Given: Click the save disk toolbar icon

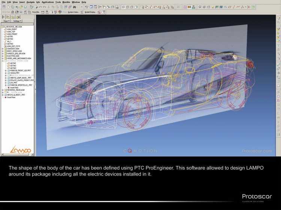Looking at the screenshot, I should pyautogui.click(x=25, y=7).
